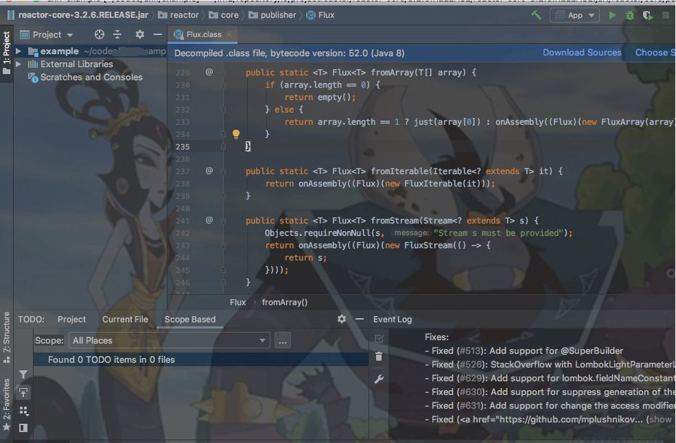Hide the Project panel with the minus icon

pyautogui.click(x=158, y=34)
